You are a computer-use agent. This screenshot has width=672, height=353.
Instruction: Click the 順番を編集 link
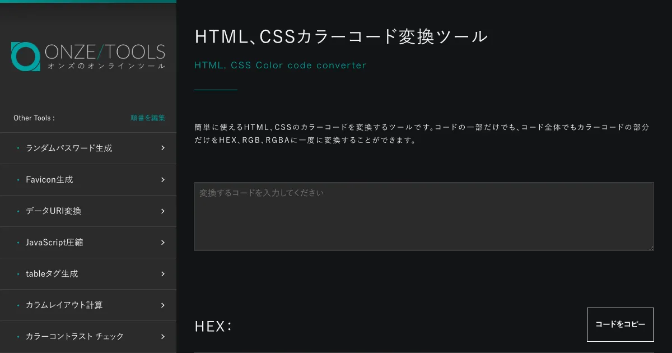(x=148, y=118)
